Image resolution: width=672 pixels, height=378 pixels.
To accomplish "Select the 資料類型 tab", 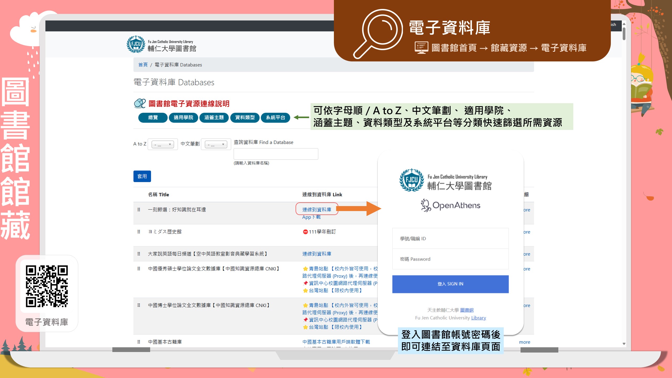I will coord(245,117).
